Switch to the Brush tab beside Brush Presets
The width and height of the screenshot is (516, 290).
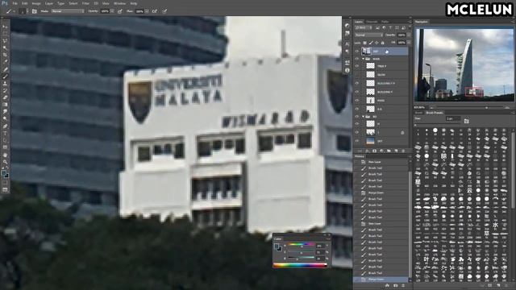[x=419, y=113]
